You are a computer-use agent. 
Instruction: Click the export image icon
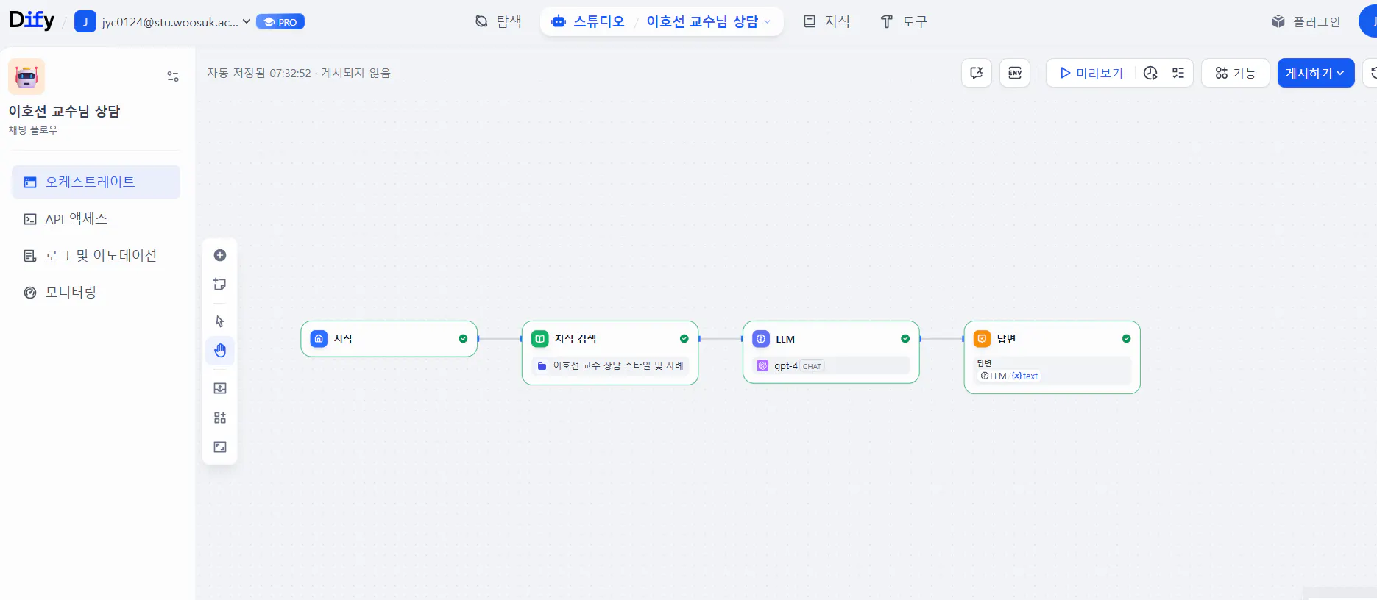click(220, 388)
